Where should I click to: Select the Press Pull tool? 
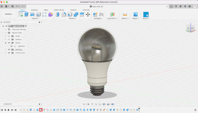click(58, 15)
